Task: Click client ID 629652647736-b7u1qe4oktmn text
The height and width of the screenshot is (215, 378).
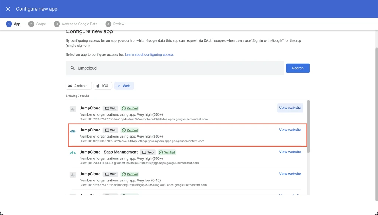Action: [144, 119]
